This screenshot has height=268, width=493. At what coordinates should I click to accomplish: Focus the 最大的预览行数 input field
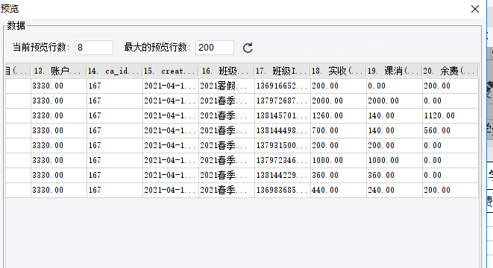tap(215, 48)
